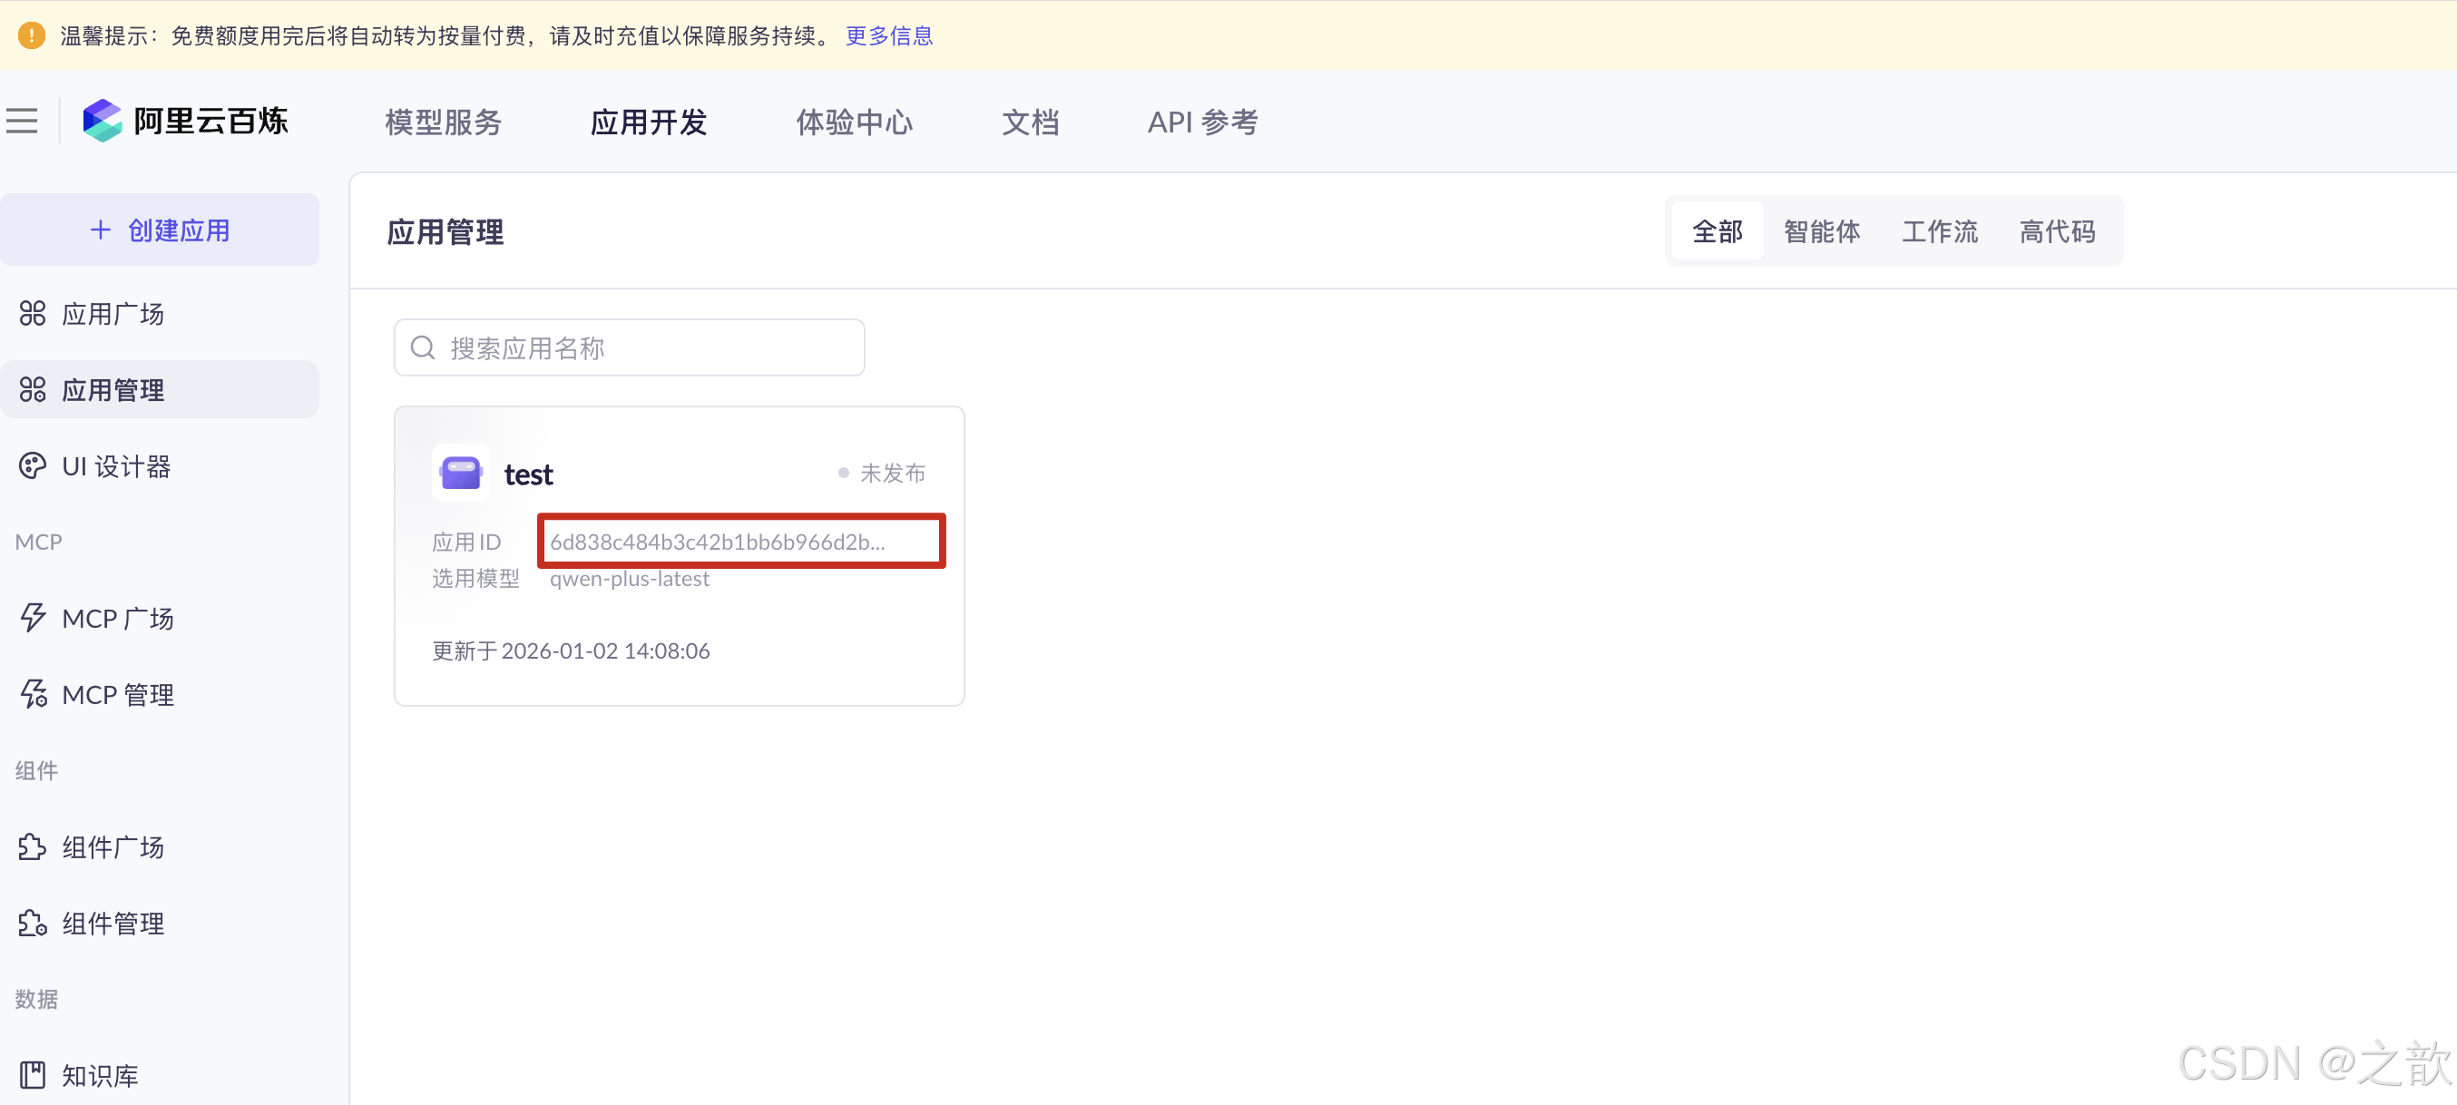
Task: Select the 全部 filter tab
Action: click(1717, 231)
